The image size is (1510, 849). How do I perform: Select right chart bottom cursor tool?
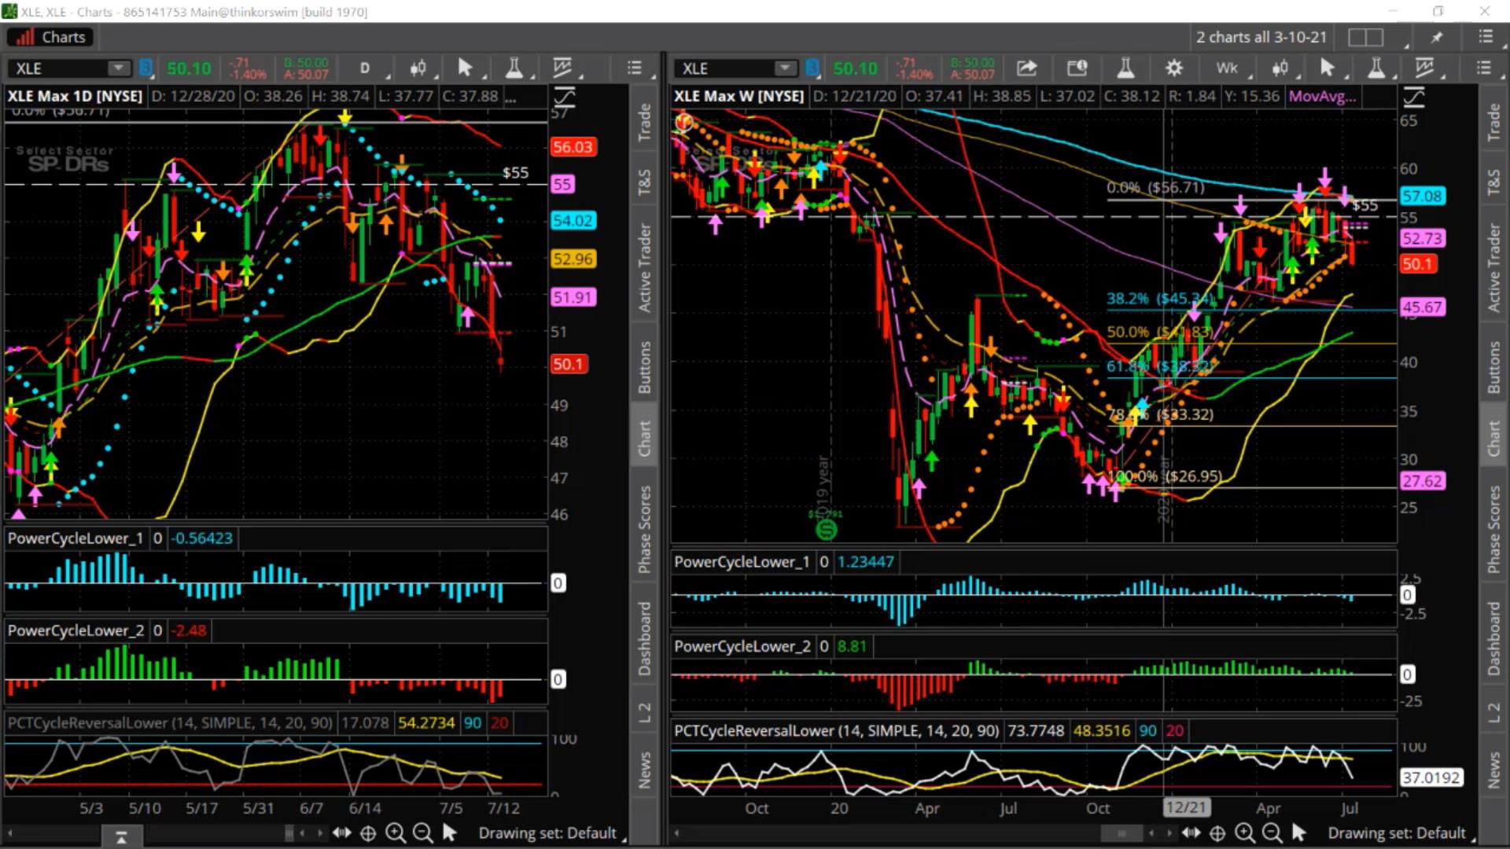click(x=1298, y=832)
